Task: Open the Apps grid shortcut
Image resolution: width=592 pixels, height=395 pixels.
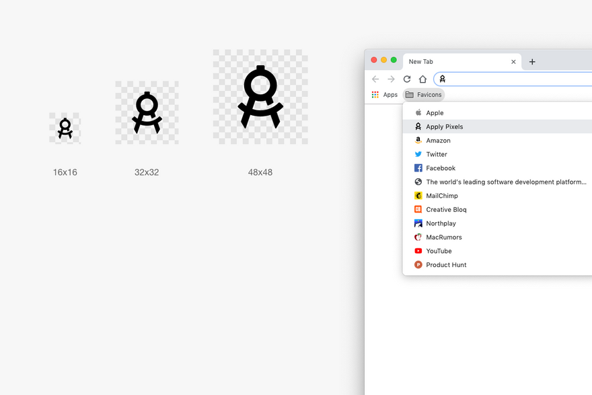Action: pos(384,95)
